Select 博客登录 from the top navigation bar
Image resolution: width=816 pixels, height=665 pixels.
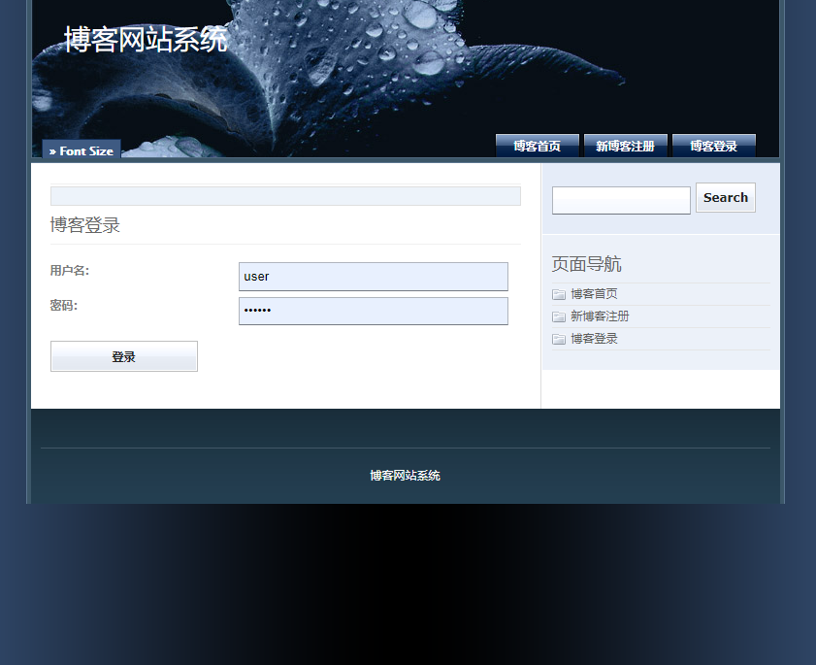point(713,146)
